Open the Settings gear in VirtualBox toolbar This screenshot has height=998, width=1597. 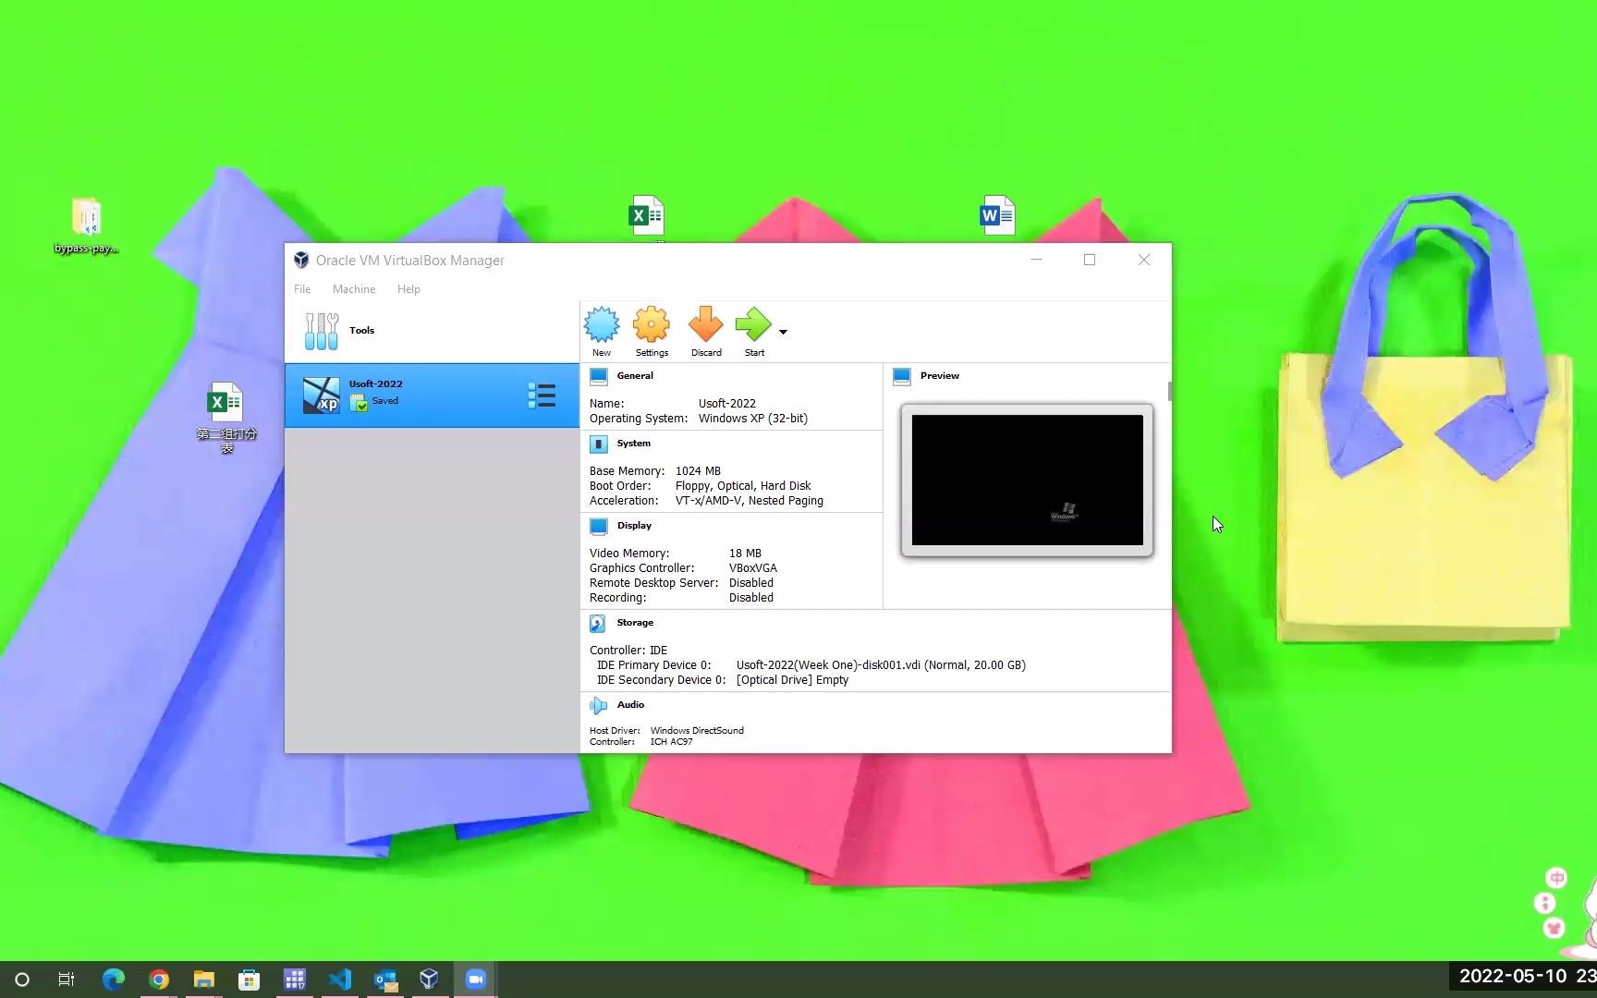652,325
